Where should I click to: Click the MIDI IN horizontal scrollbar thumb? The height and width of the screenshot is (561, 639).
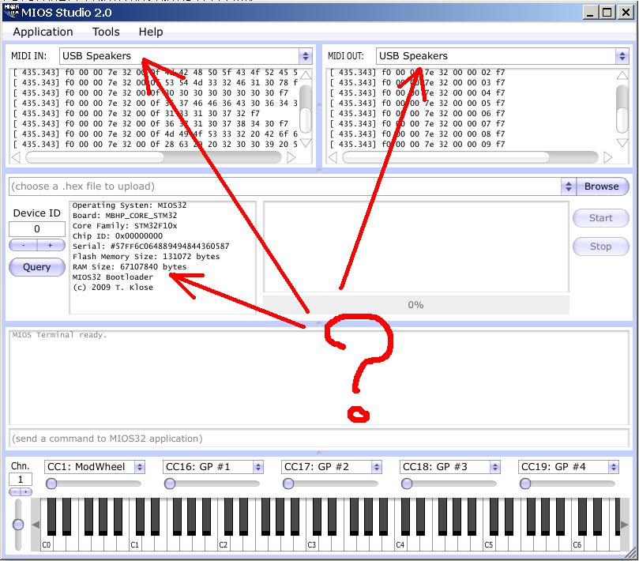[x=95, y=157]
